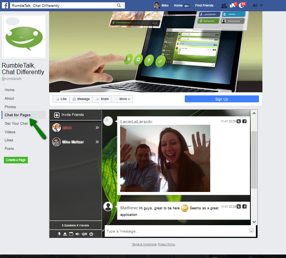
Task: Toggle the chat sound speaker icon
Action: tap(77, 234)
